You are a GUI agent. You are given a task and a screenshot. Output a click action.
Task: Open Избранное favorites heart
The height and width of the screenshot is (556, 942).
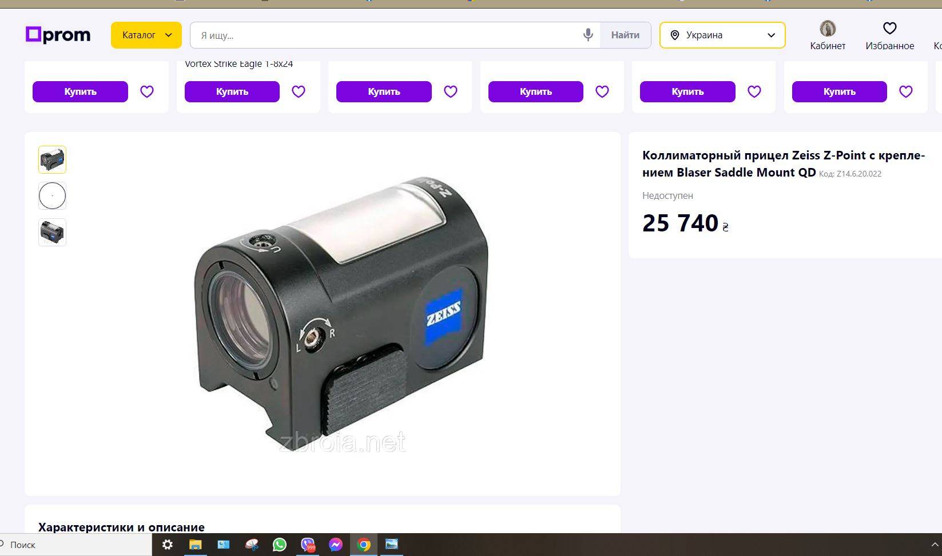[x=889, y=35]
